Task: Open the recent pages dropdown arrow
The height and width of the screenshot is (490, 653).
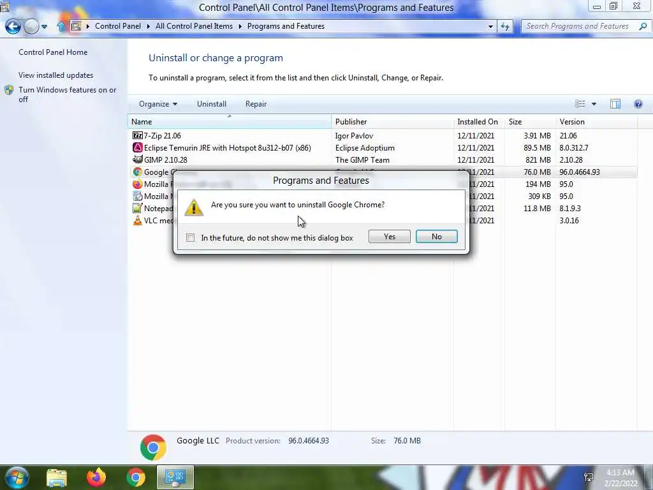Action: coord(45,27)
